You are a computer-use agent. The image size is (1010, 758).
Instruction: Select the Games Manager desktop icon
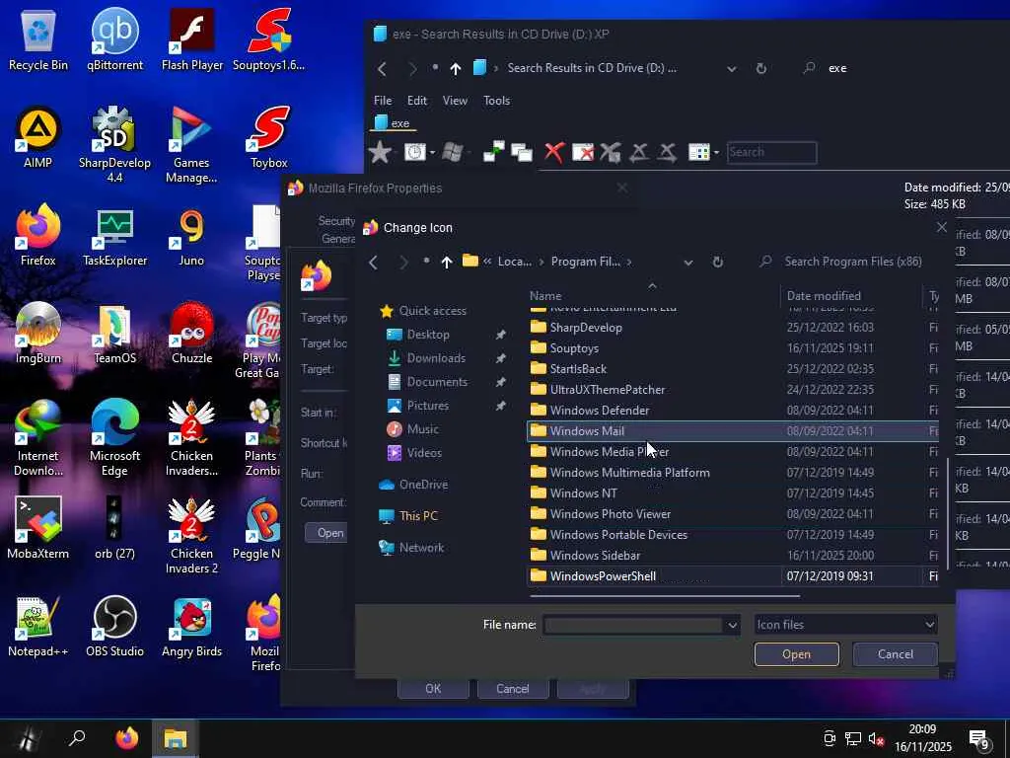click(191, 143)
